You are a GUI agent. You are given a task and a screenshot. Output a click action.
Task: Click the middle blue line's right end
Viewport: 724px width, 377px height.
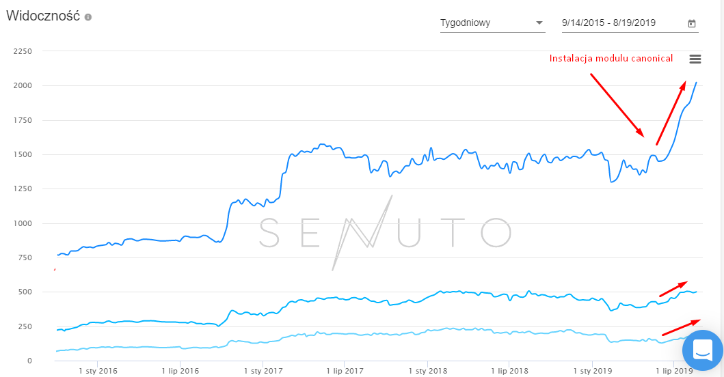(695, 292)
